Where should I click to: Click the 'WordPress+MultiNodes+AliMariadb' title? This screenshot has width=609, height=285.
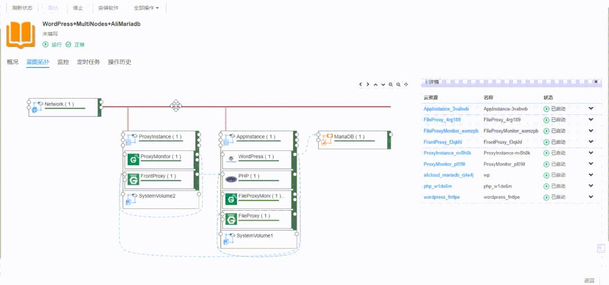tap(91, 24)
